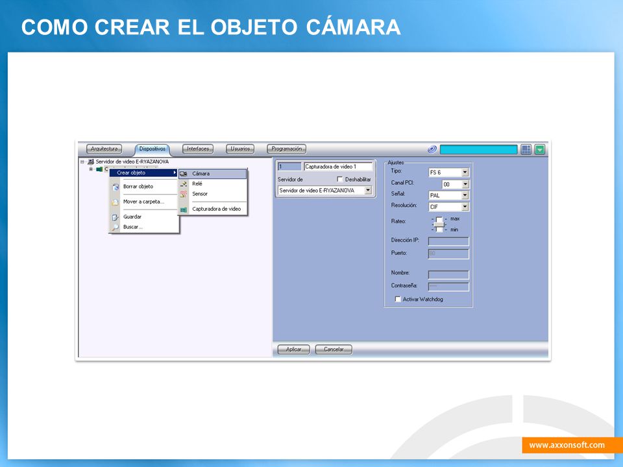
Task: Click the computer icon of Servidor de video E-RYAZANOVA
Action: point(91,162)
